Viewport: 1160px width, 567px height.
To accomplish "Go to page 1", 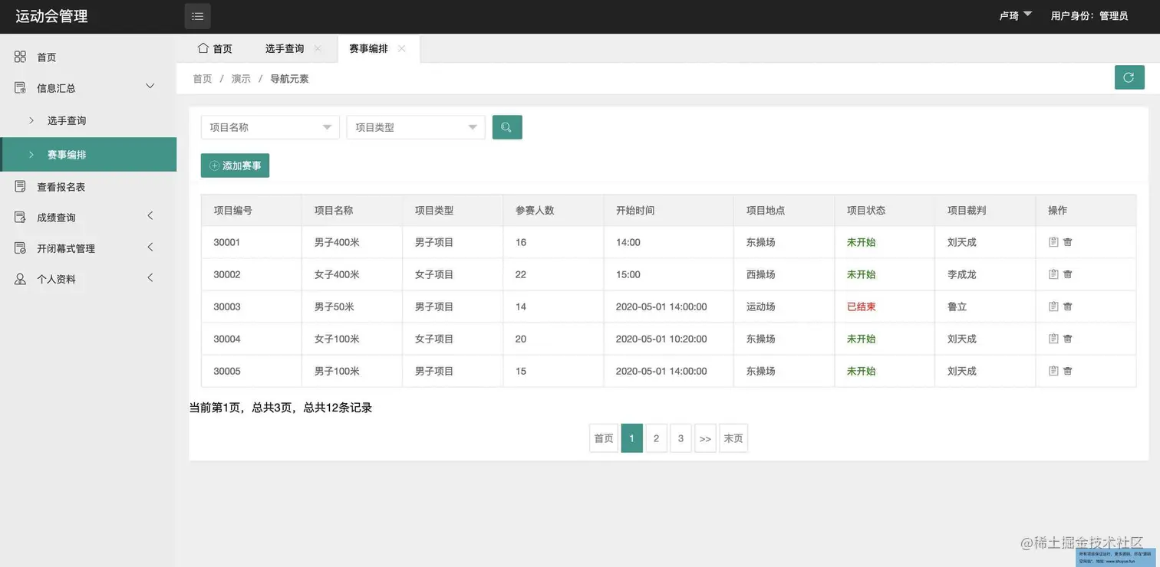I will pyautogui.click(x=631, y=438).
